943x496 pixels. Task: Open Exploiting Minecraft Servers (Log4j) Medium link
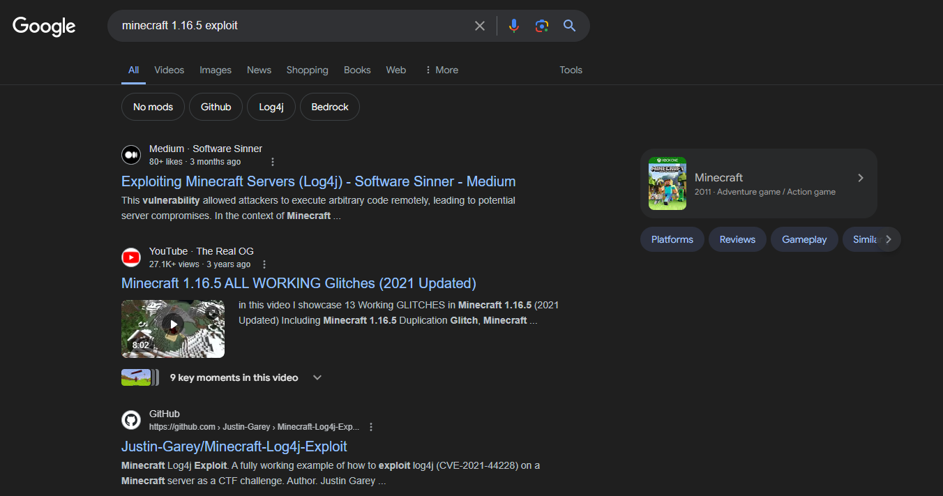tap(319, 181)
